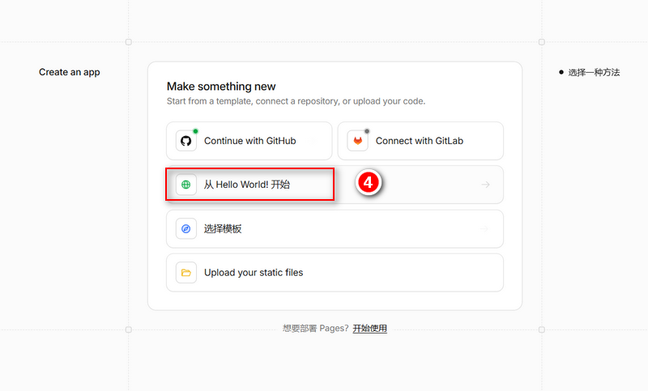This screenshot has width=648, height=391.
Task: Select the 选择一种方法 step item
Action: (x=590, y=73)
